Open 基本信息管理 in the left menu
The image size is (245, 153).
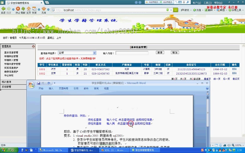tap(11, 52)
